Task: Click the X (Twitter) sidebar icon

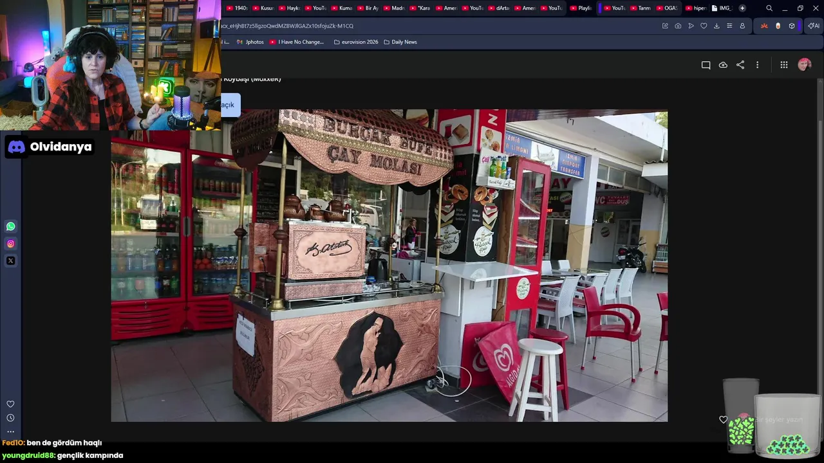Action: point(11,260)
